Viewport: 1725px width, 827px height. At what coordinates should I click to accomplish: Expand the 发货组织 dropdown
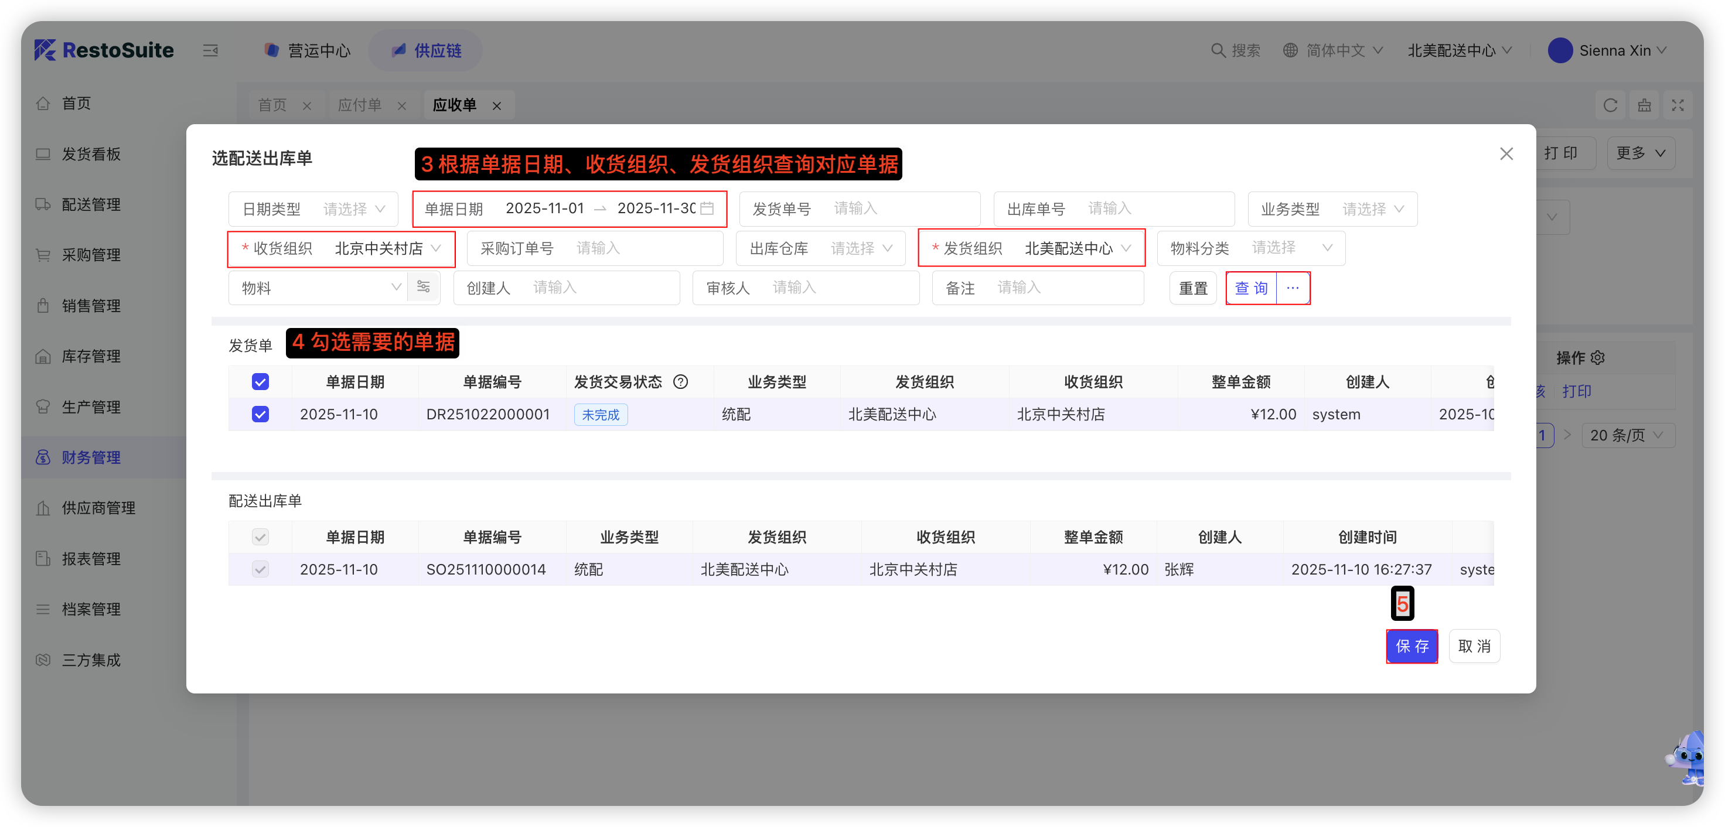point(1068,249)
